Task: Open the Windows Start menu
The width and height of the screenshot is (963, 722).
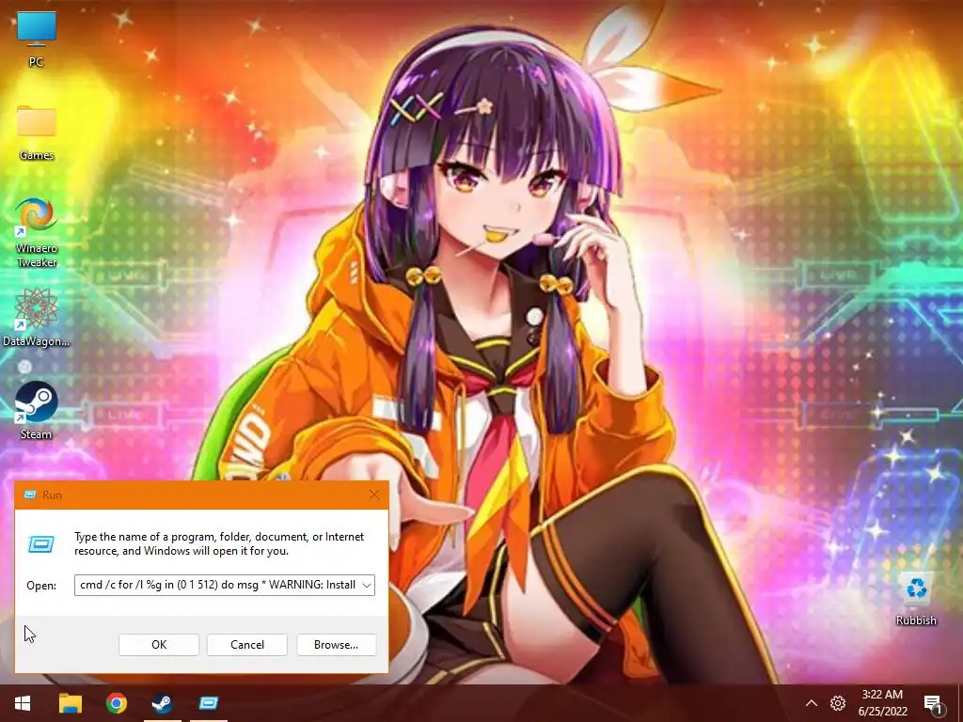Action: (23, 703)
